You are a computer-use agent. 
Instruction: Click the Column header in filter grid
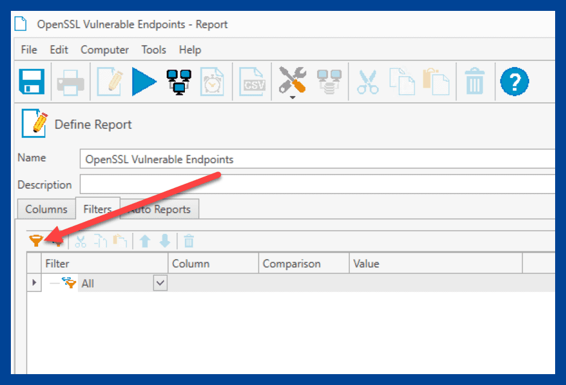tap(213, 264)
